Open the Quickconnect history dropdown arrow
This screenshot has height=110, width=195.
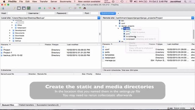pos(118,13)
